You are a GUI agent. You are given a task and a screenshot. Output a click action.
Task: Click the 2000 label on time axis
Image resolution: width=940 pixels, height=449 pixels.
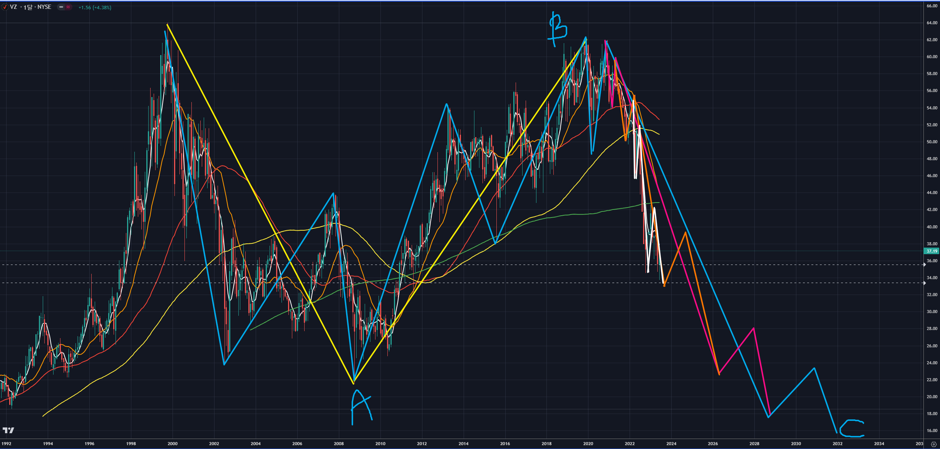(173, 444)
